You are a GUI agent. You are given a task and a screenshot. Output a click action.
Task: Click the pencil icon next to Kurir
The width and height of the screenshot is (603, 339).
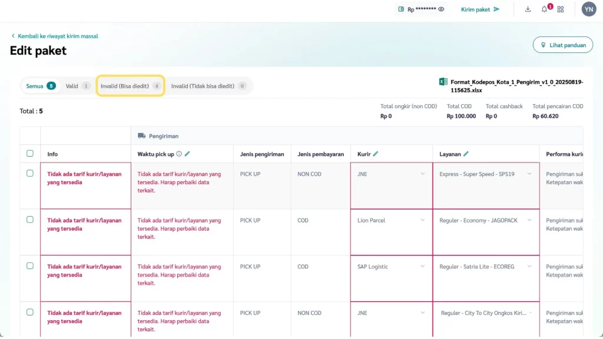376,154
